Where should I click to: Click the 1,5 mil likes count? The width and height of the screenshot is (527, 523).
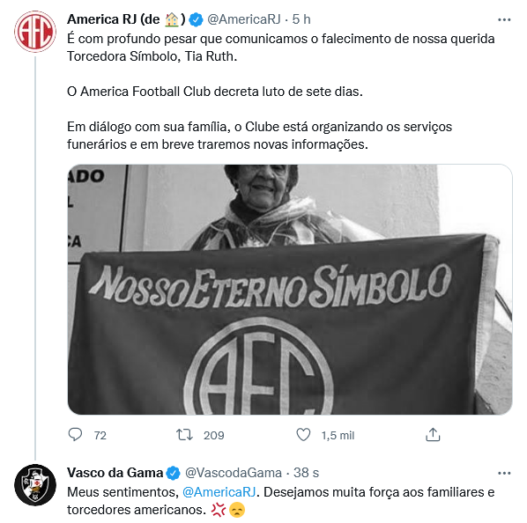[338, 435]
